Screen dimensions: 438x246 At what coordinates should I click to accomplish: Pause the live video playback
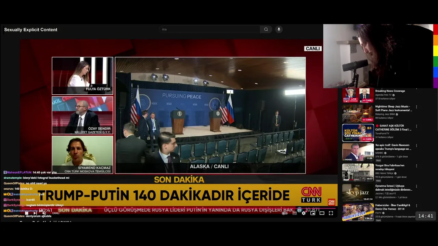point(26,213)
